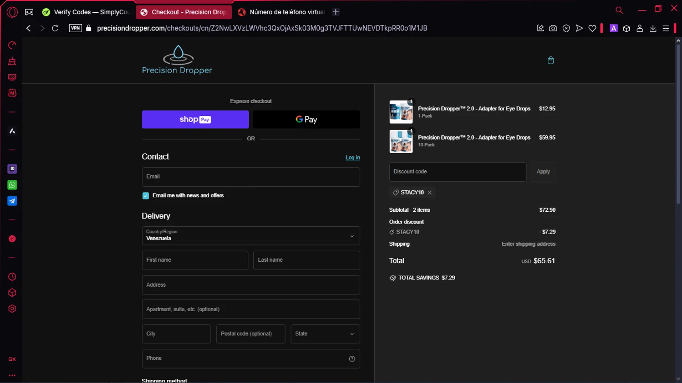
Task: Open the tab search magnifier icon
Action: pos(619,10)
